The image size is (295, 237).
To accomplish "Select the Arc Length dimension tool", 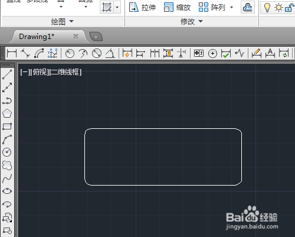I will 39,53.
